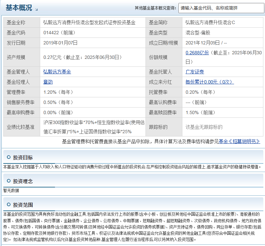Select the 业绩比较基准 label cell
265x246 pixels.
pyautogui.click(x=22, y=127)
